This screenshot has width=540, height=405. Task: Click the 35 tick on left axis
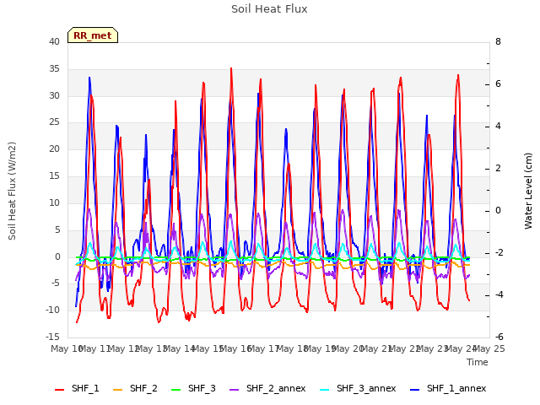point(54,69)
